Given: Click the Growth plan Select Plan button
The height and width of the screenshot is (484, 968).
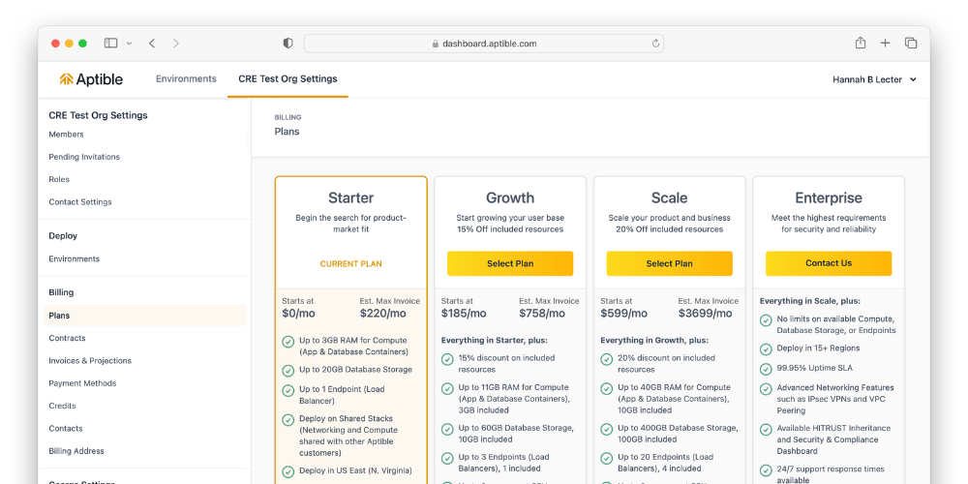Looking at the screenshot, I should tap(510, 263).
